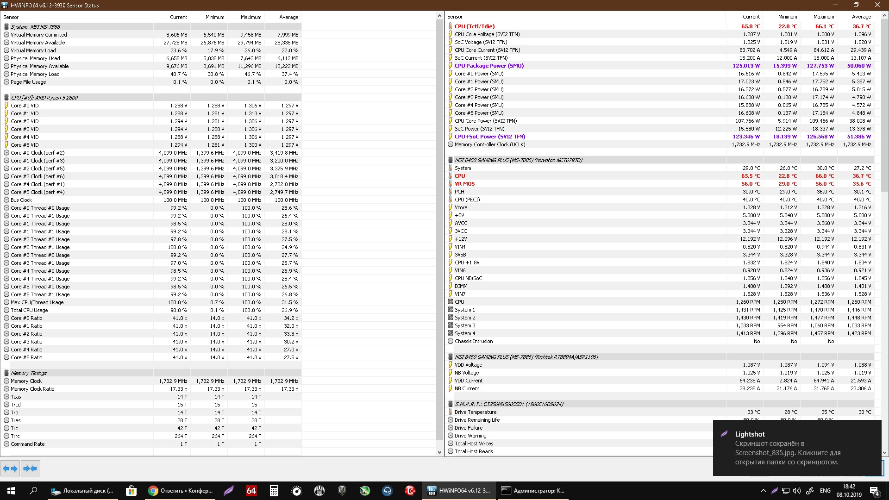The width and height of the screenshot is (889, 500).
Task: Open the Microsoft Store taskbar icon
Action: (x=131, y=491)
